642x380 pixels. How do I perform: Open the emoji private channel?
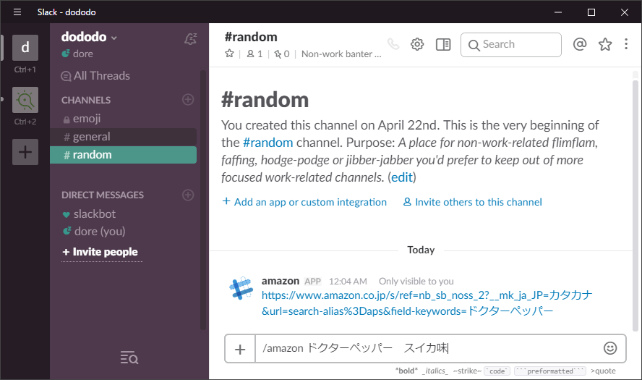click(87, 119)
